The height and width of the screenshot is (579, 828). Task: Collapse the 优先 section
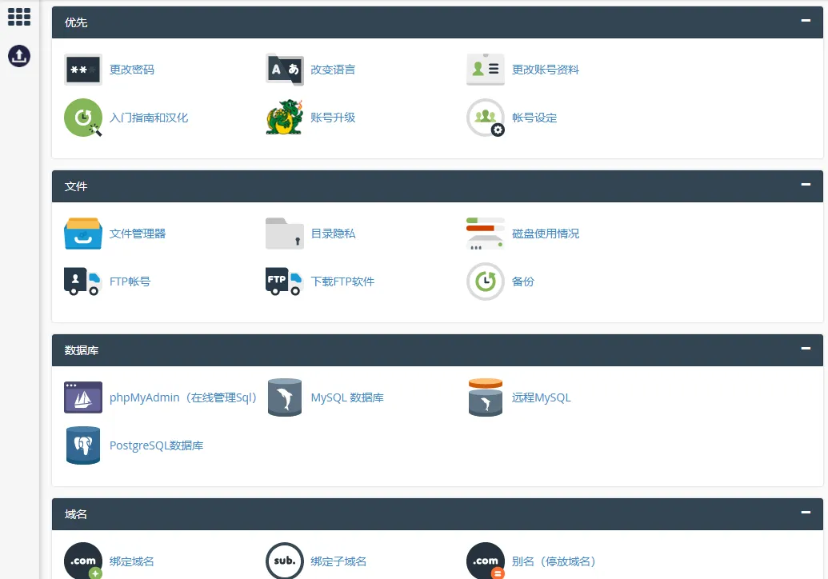[806, 21]
